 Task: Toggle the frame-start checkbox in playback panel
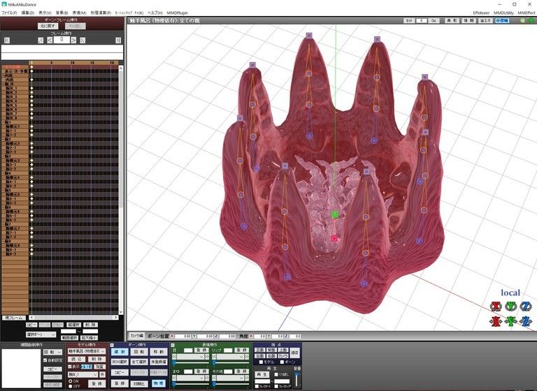pyautogui.click(x=257, y=387)
